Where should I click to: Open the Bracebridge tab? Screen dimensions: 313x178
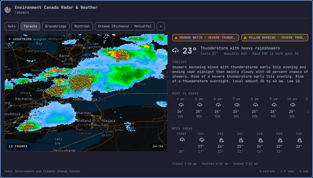click(x=56, y=26)
